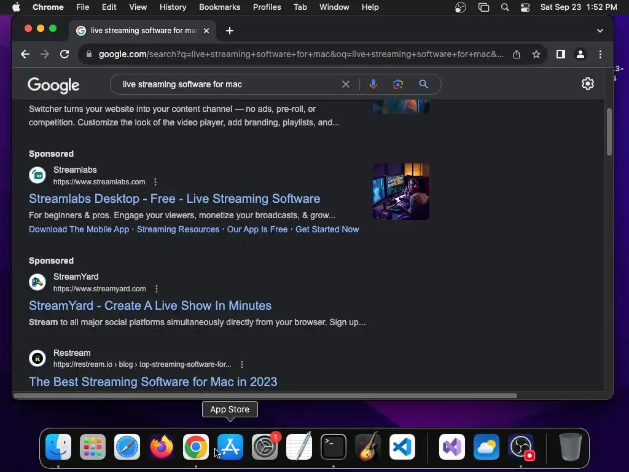The width and height of the screenshot is (629, 472).
Task: Open Restream result options dots
Action: point(241,364)
